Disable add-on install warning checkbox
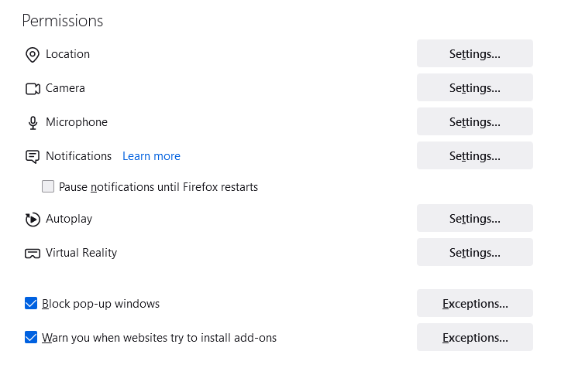Viewport: 561px width, 385px height. 31,338
